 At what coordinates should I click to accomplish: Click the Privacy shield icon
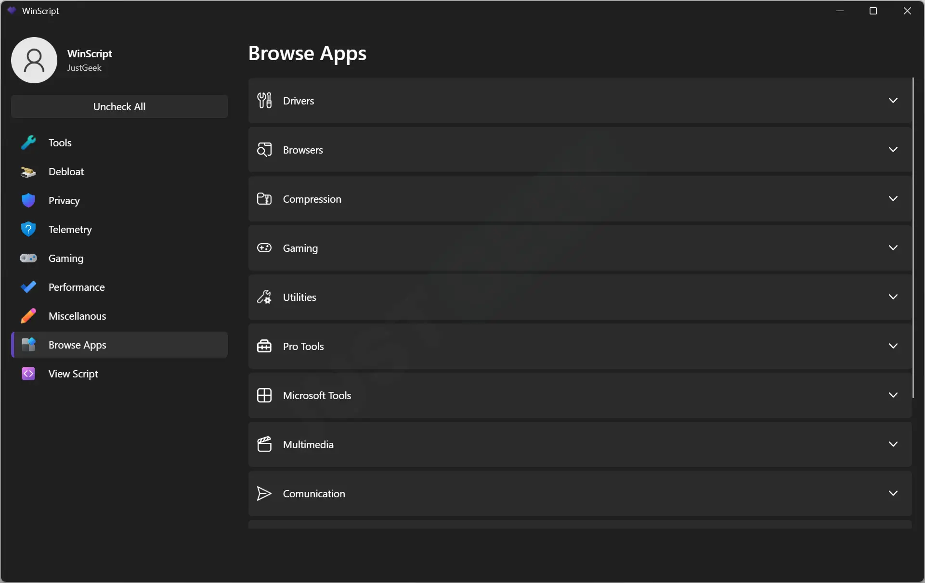28,200
